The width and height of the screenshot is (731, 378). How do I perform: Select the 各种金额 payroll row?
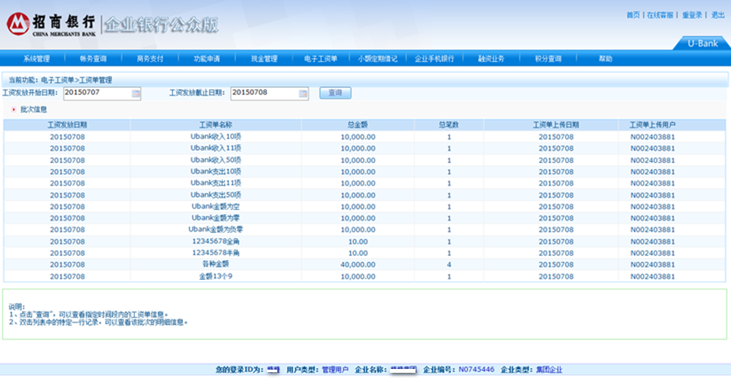coord(217,264)
